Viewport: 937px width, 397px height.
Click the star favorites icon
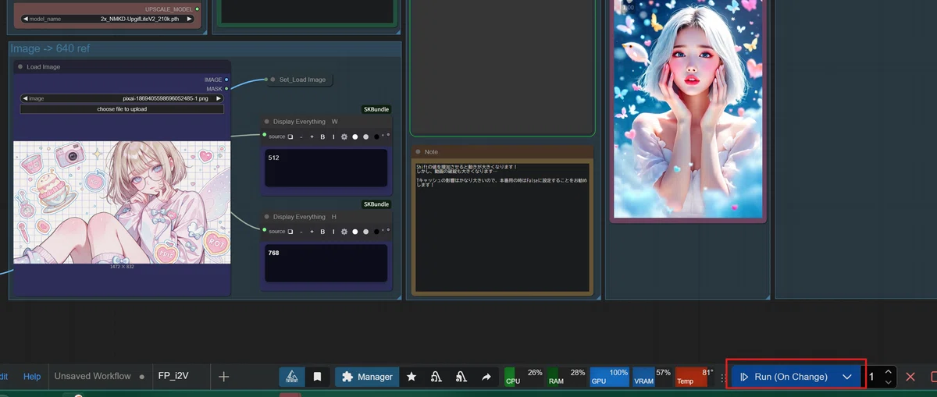(411, 377)
